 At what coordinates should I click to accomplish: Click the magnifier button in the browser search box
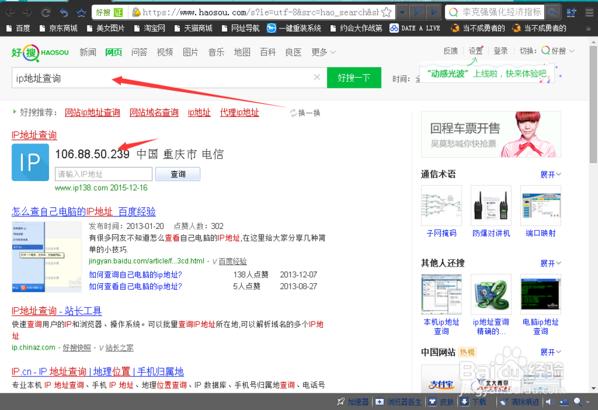[x=552, y=12]
